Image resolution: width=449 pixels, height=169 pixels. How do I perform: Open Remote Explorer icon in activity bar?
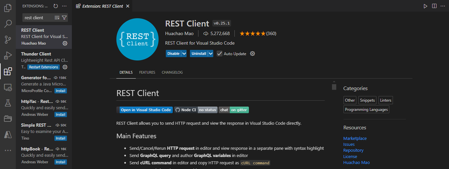[8, 87]
